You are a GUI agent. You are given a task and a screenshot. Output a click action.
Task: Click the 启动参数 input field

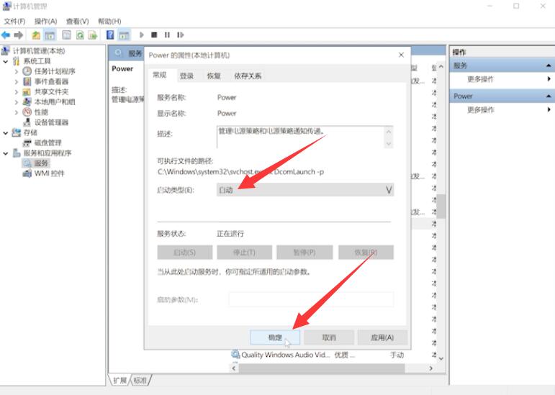pyautogui.click(x=311, y=299)
